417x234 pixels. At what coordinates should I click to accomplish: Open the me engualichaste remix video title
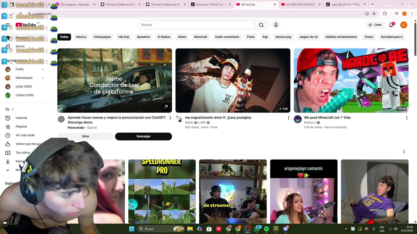tap(218, 118)
